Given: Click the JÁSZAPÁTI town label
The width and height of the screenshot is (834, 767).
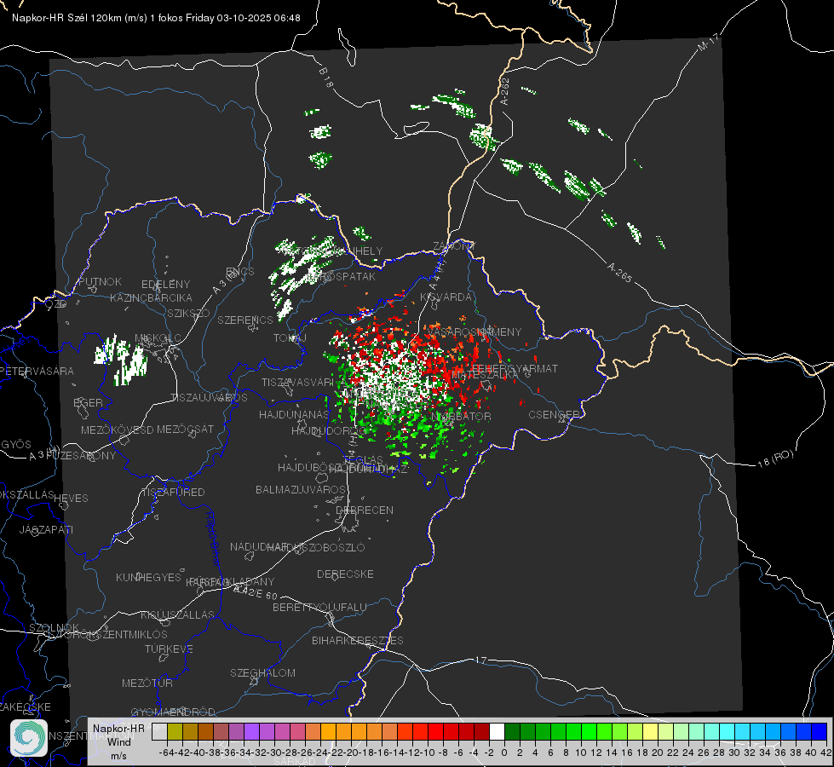Looking at the screenshot, I should [46, 529].
